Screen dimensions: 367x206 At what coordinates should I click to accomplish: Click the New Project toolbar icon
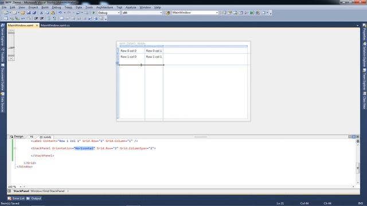[x=6, y=13]
